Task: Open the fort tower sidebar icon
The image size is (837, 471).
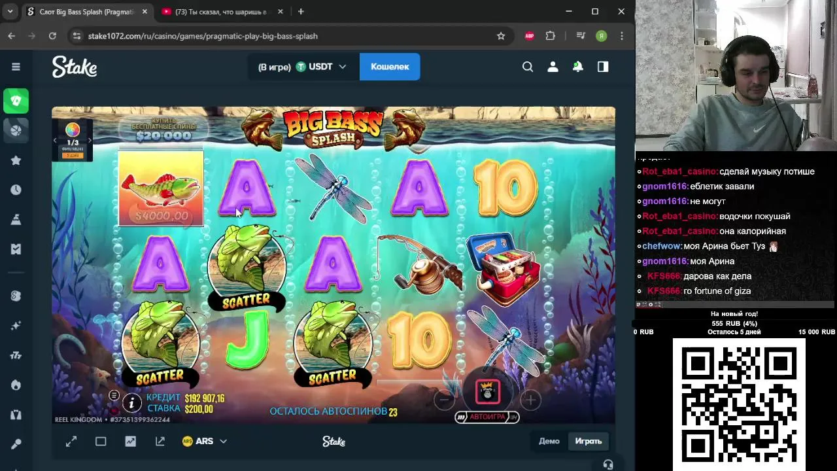Action: pyautogui.click(x=16, y=415)
